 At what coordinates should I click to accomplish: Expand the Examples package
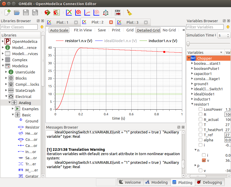(x=13, y=109)
